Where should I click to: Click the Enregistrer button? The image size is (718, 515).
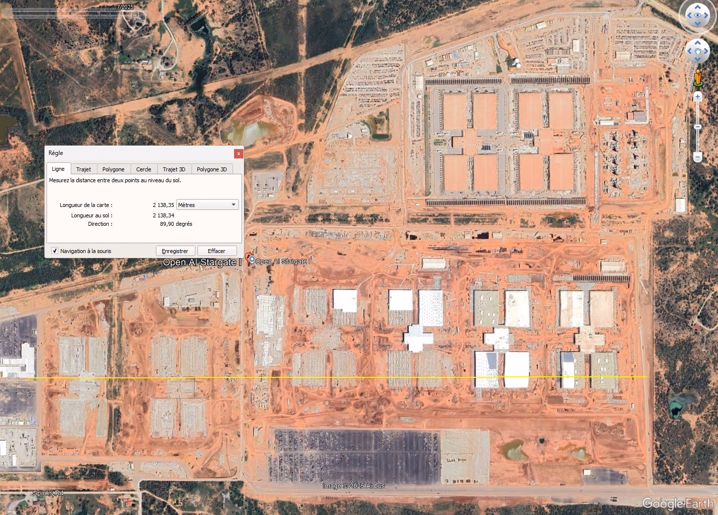pyautogui.click(x=175, y=251)
